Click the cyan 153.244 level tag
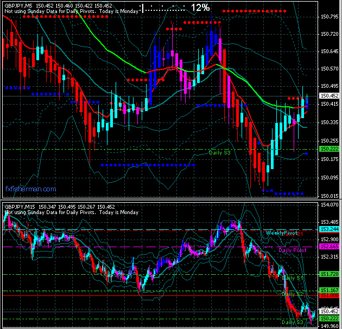The image size is (342, 329). [330, 229]
